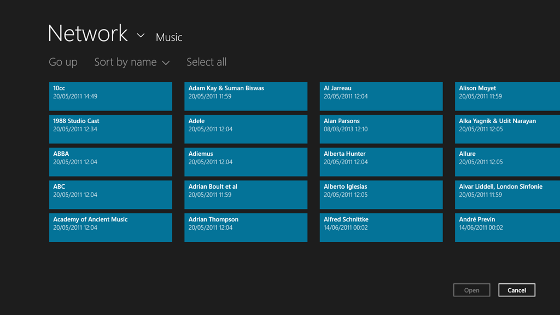560x315 pixels.
Task: Select the Adele folder tile
Action: click(x=246, y=129)
